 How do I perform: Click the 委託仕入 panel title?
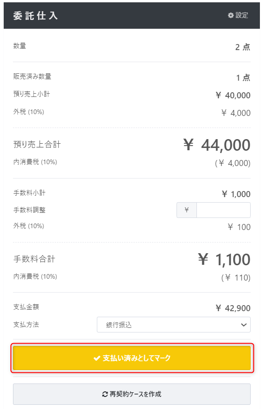[35, 16]
